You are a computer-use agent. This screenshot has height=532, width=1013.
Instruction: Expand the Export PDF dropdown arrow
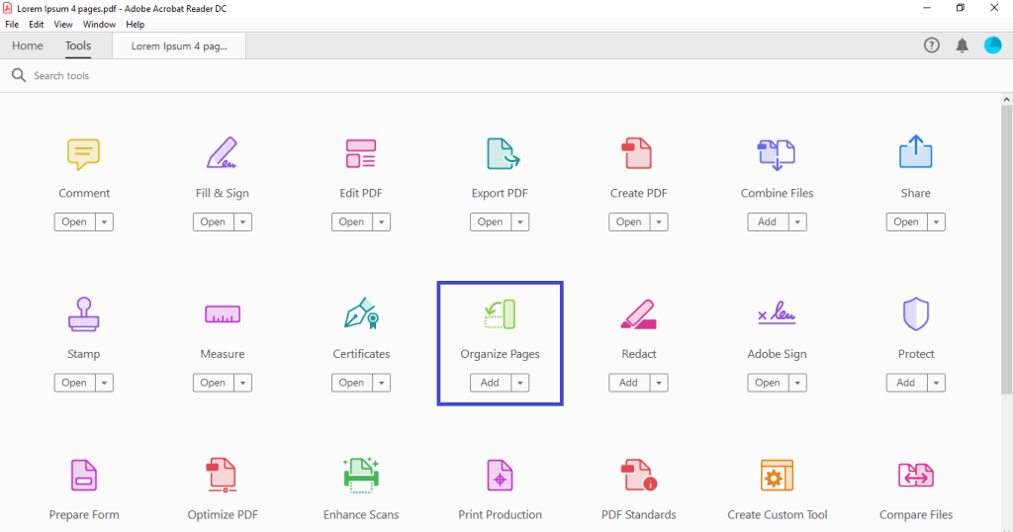(x=520, y=222)
